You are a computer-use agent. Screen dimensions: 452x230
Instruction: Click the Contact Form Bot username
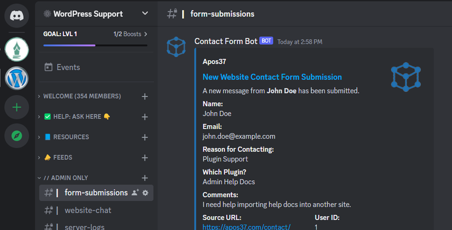pos(226,41)
